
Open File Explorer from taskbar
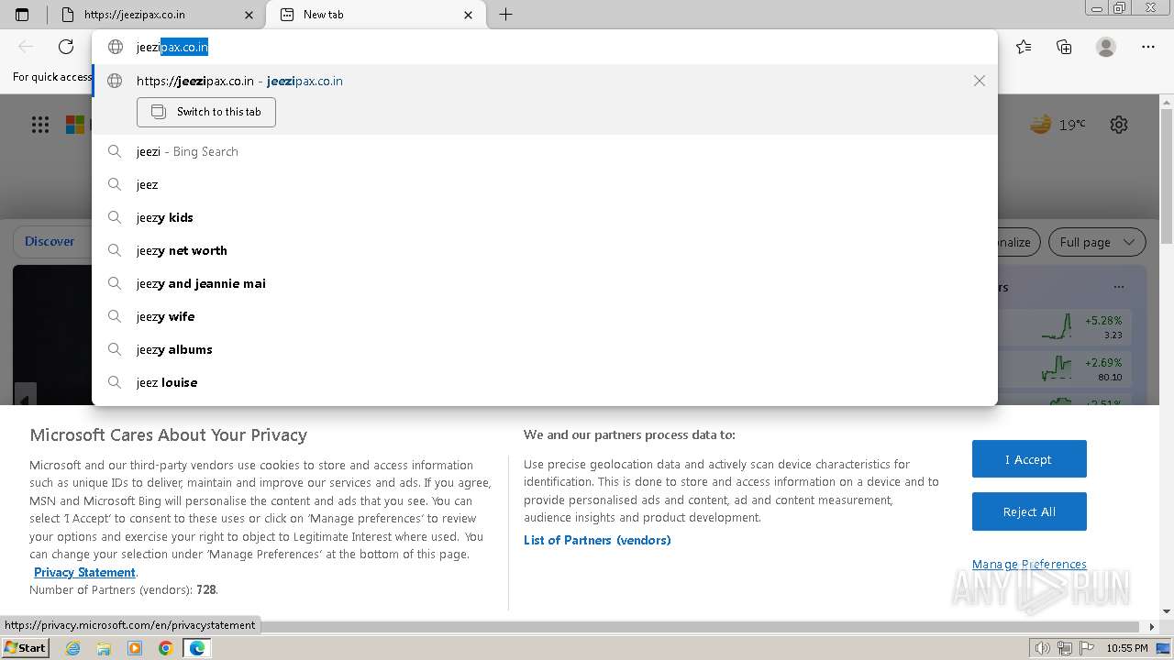[104, 648]
